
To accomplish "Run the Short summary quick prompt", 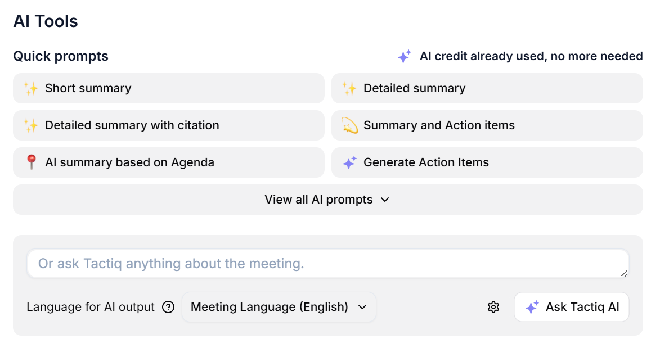I will click(169, 88).
